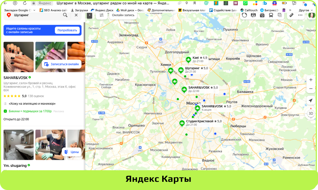Select the Шугаринг 5,0 map pin
This screenshot has width=318, height=190.
coord(181,70)
